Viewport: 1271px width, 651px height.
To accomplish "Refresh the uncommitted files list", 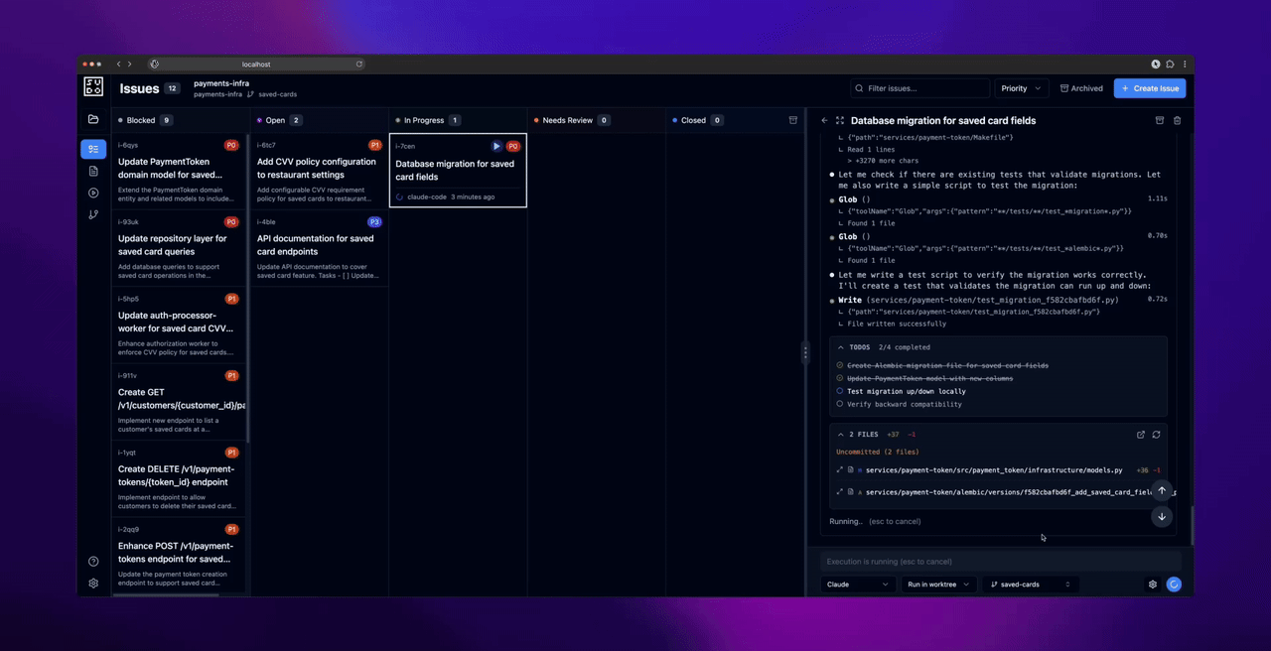I will pos(1157,434).
